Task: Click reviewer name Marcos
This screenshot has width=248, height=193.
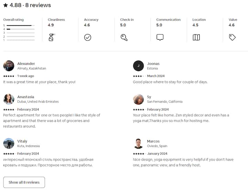Action: tap(153, 141)
